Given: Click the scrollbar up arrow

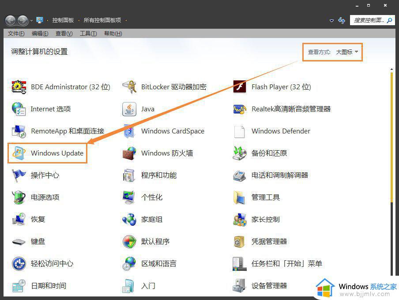Looking at the screenshot, I should click(x=391, y=69).
